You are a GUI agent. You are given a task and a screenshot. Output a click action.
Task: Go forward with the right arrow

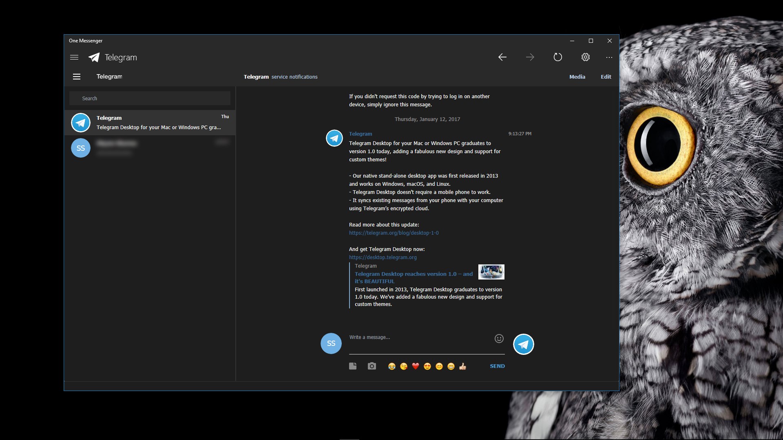pyautogui.click(x=530, y=57)
